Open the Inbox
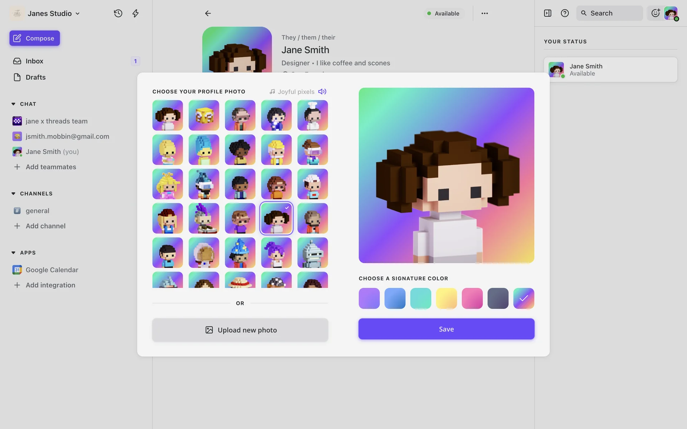This screenshot has width=687, height=429. point(34,61)
